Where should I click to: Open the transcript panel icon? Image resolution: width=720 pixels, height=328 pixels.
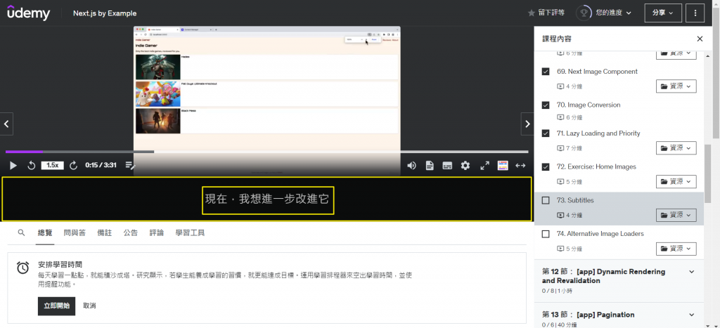pos(430,166)
